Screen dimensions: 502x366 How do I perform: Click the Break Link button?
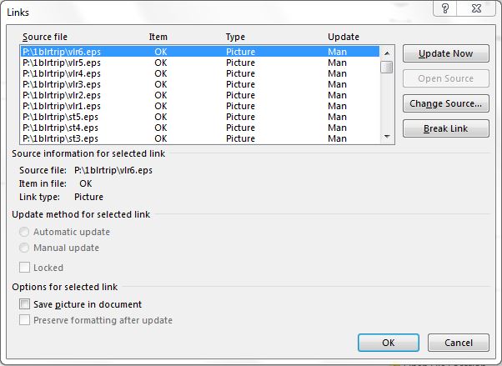[x=445, y=128]
